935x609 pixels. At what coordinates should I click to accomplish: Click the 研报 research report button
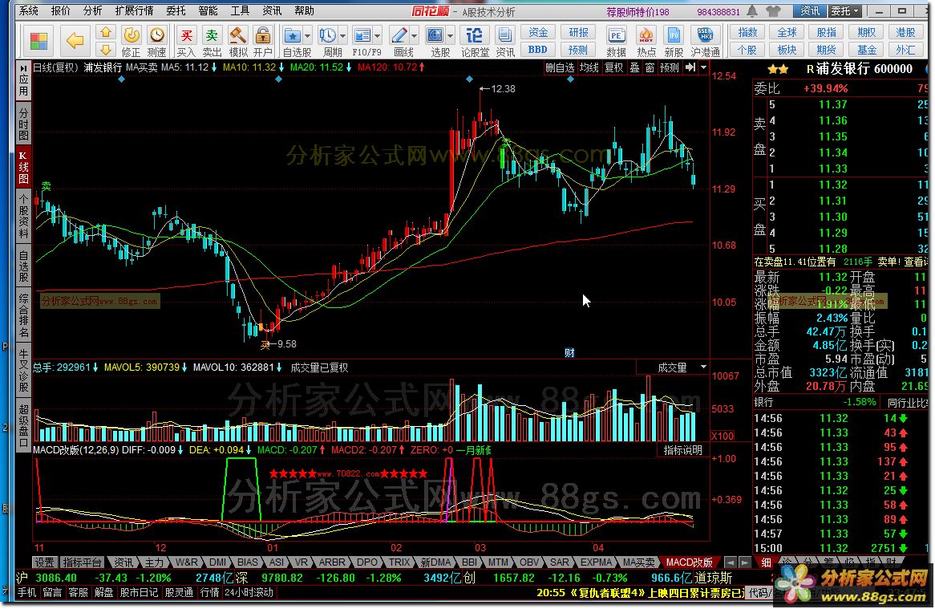pyautogui.click(x=578, y=32)
